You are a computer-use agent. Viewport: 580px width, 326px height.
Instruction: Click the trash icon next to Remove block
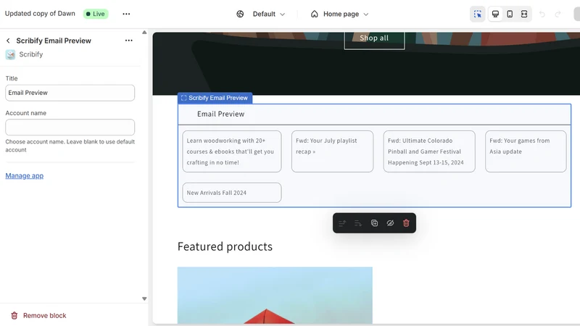pos(14,316)
